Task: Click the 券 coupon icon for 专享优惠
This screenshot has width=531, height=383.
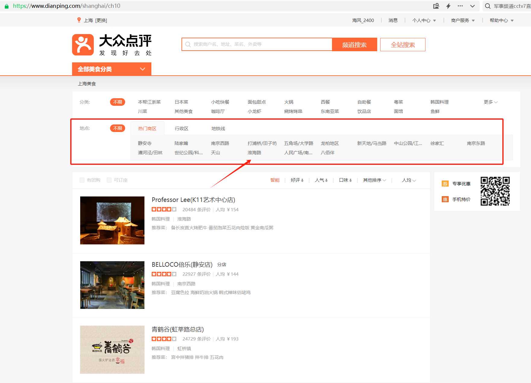Action: click(445, 184)
